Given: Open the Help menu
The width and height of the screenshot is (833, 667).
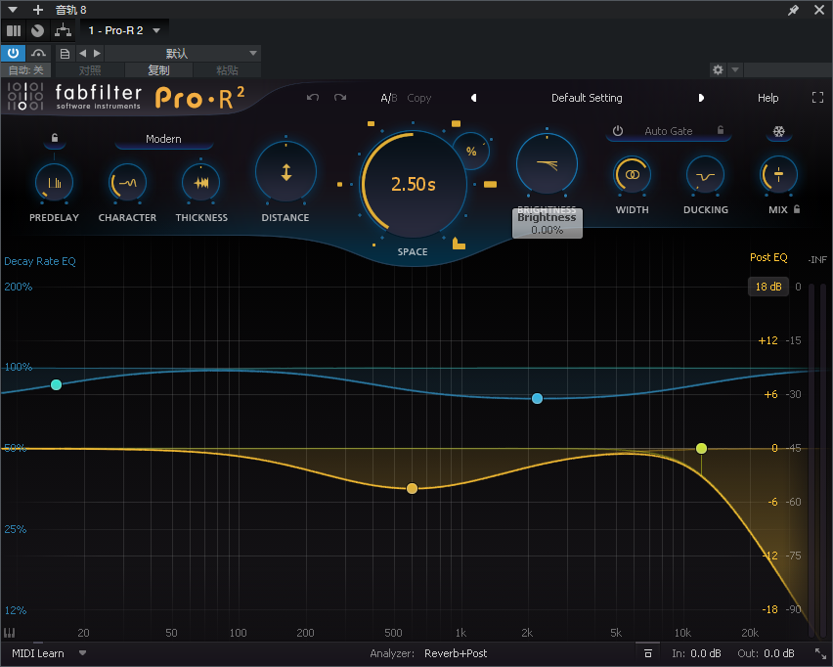Looking at the screenshot, I should [x=767, y=98].
